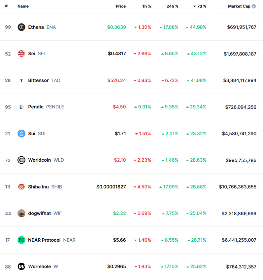
Task: Sort by rank number column header
Action: point(6,6)
